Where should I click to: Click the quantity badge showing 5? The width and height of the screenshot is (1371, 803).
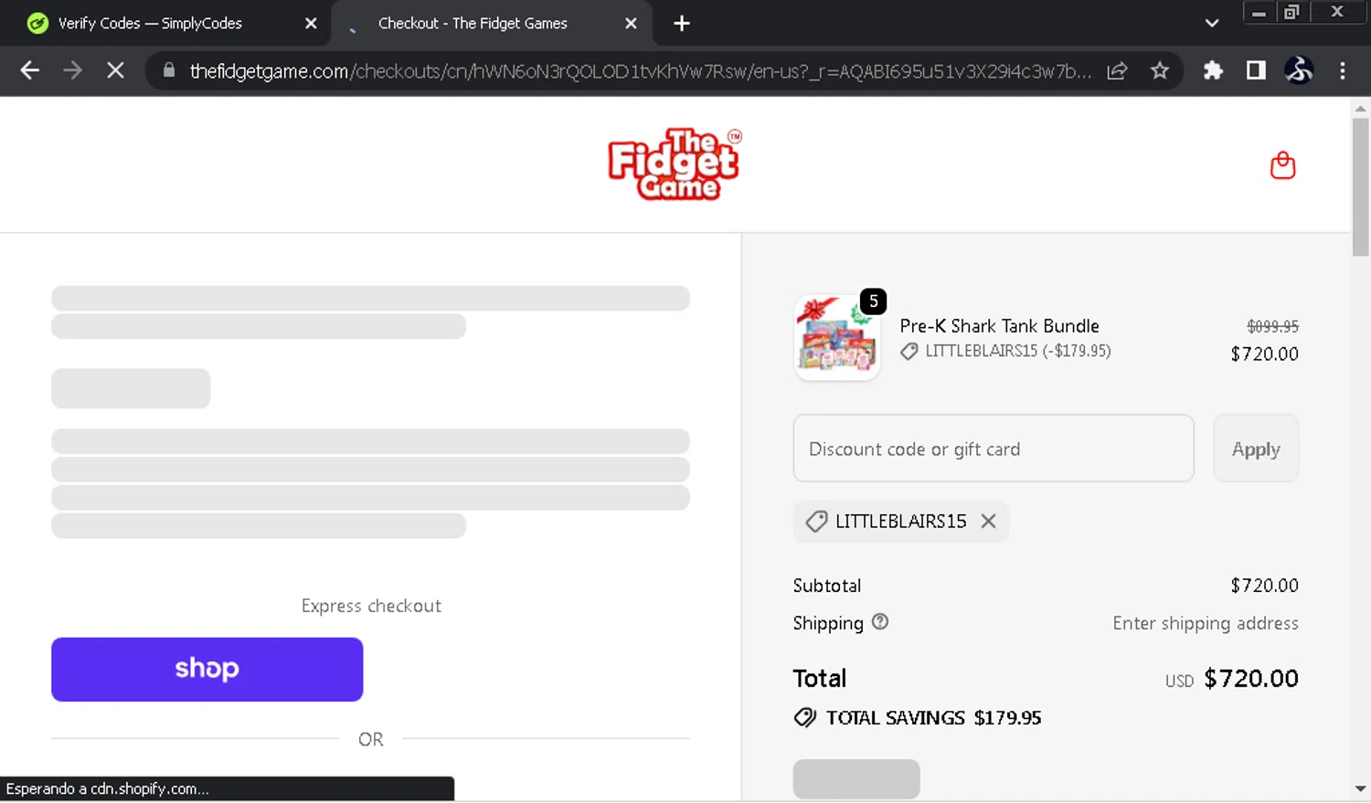[874, 301]
